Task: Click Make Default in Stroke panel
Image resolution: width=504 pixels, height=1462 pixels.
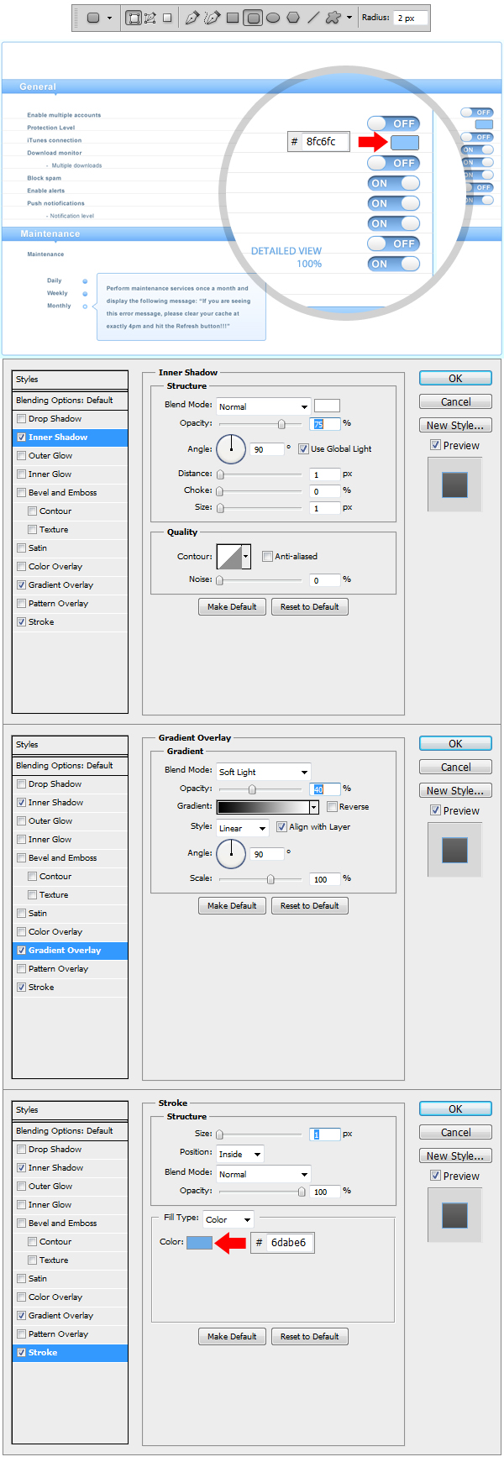Action: point(232,1336)
